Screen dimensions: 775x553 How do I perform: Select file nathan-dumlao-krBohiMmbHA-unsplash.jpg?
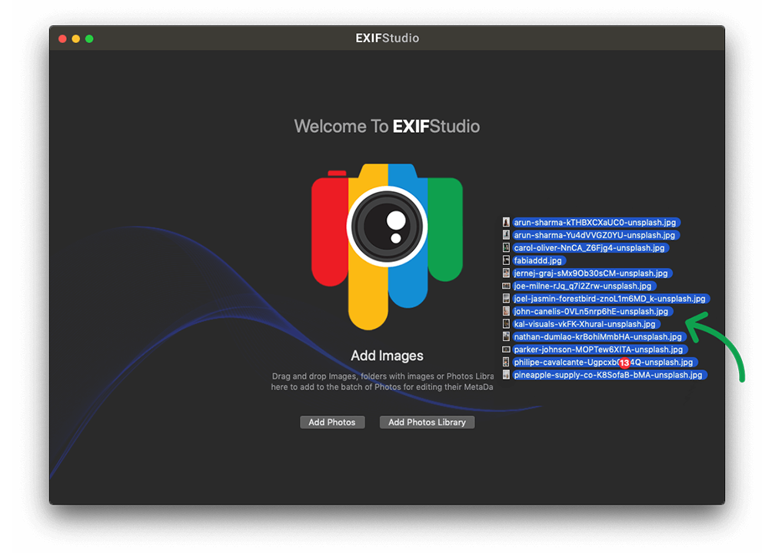pos(599,336)
